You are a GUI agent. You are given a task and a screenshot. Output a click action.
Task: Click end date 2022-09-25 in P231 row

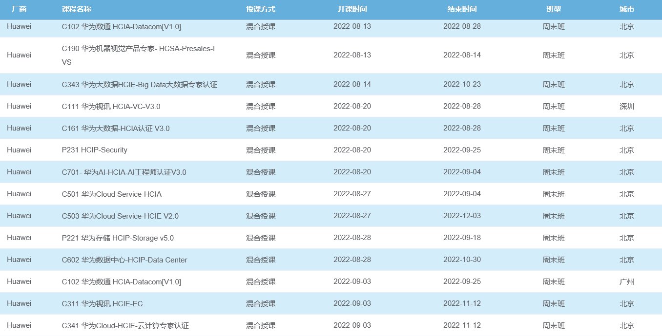pyautogui.click(x=462, y=150)
